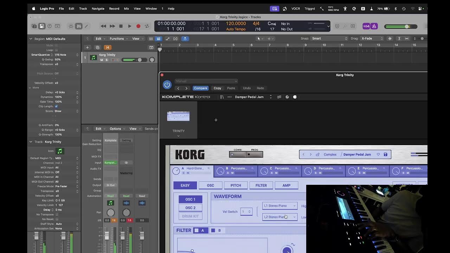Screen dimensions: 450x253
Task: Open the Snap mode dropdown
Action: click(x=329, y=39)
